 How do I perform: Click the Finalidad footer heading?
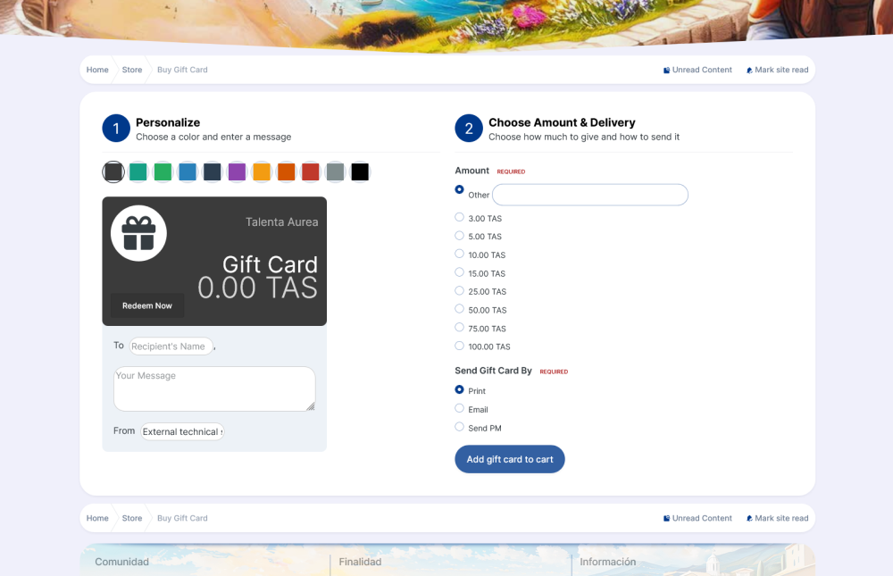(x=360, y=562)
